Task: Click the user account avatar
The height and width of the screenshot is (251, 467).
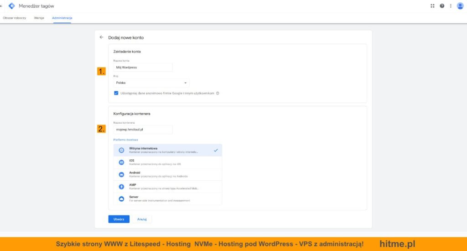Action: click(x=460, y=6)
